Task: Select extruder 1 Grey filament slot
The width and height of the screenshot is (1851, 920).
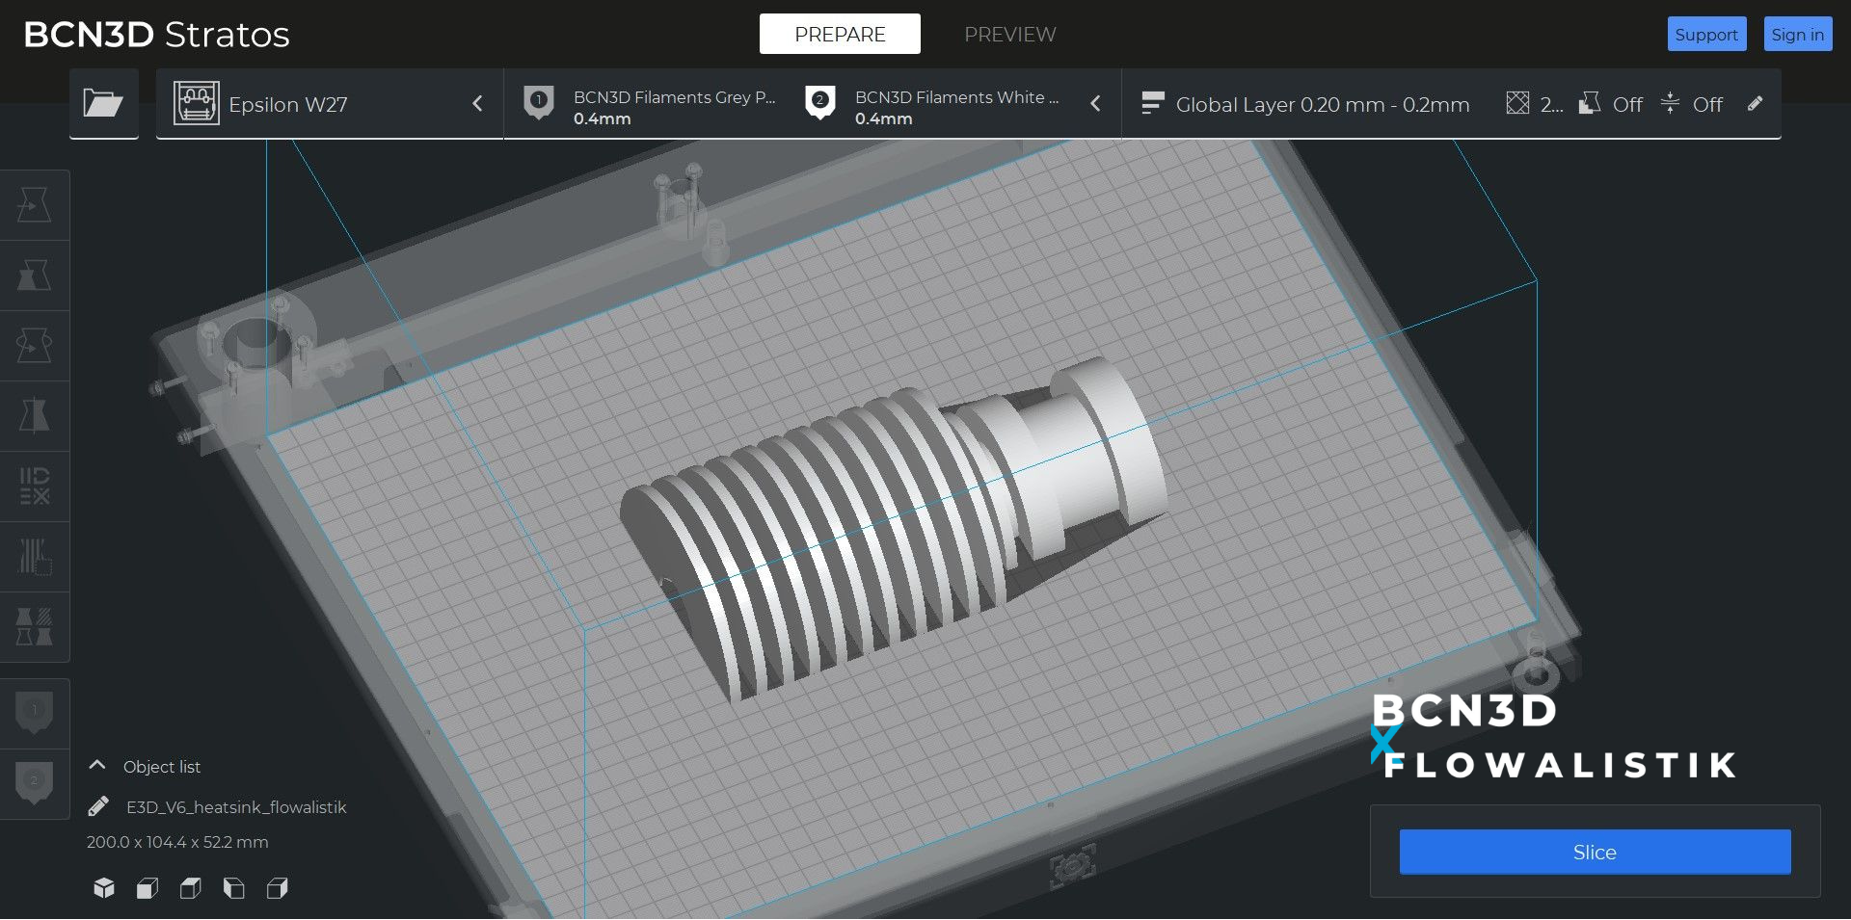Action: (x=652, y=105)
